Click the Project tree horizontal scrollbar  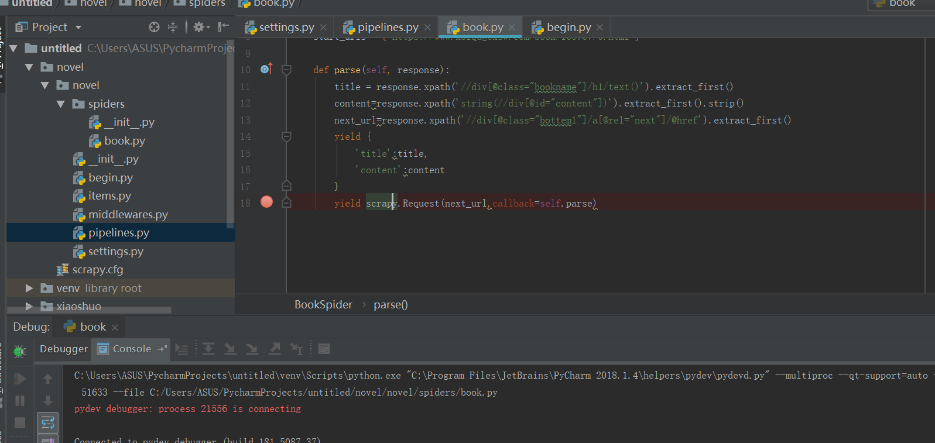[89, 310]
